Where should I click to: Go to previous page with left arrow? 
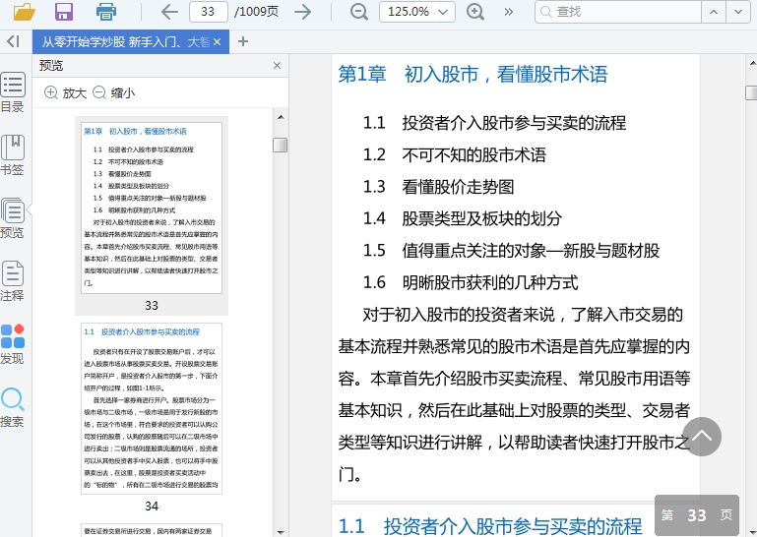[169, 12]
